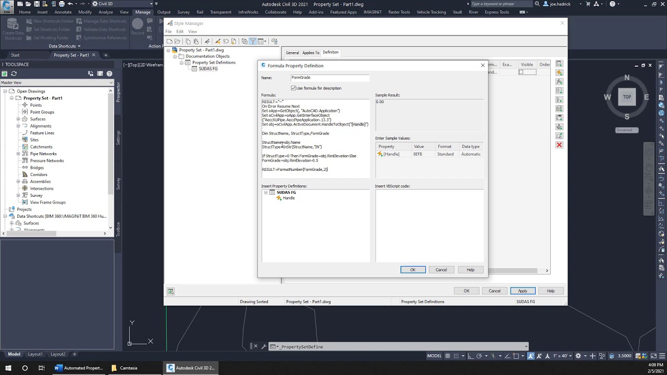Switch to the Layout1 tab
The height and width of the screenshot is (375, 667).
tap(35, 354)
